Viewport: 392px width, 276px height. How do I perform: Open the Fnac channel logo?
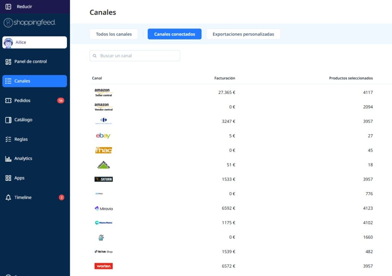pyautogui.click(x=103, y=150)
